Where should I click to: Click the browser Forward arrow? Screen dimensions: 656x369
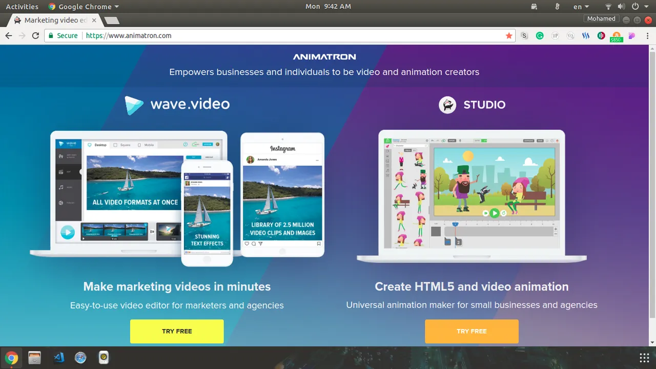[22, 35]
